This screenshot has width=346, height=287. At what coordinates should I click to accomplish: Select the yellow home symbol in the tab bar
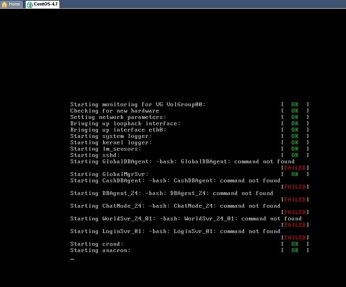(x=5, y=4)
